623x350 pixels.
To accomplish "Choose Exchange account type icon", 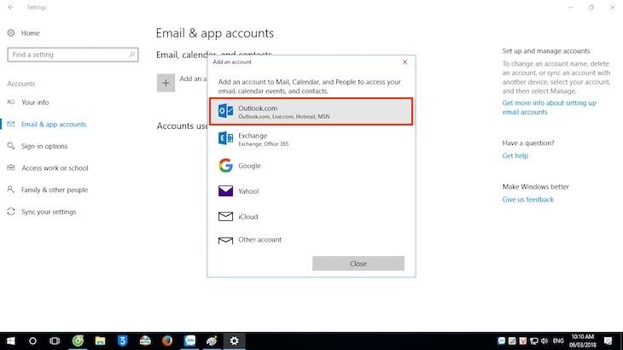I will coord(225,138).
